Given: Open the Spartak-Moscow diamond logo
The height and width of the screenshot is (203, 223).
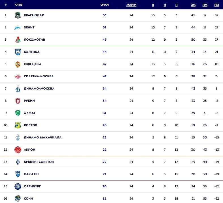Looking at the screenshot, I should 18,76.
